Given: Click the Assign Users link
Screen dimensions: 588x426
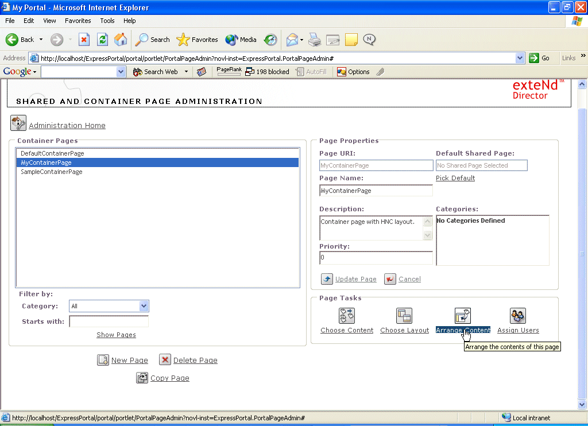Looking at the screenshot, I should pos(518,330).
